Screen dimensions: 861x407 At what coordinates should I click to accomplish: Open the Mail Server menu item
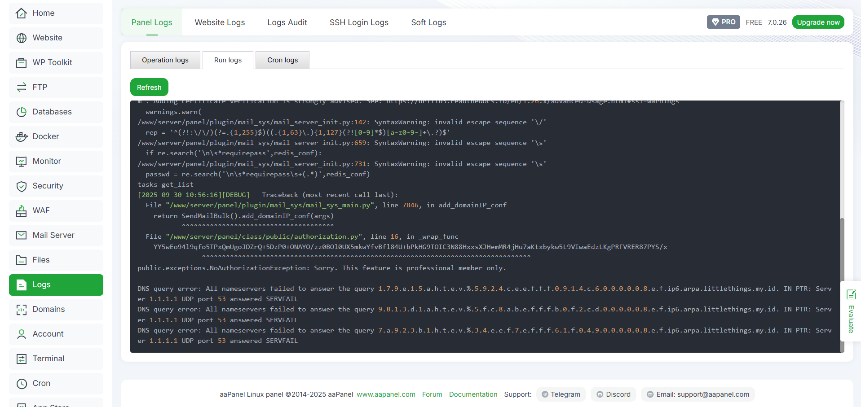56,235
